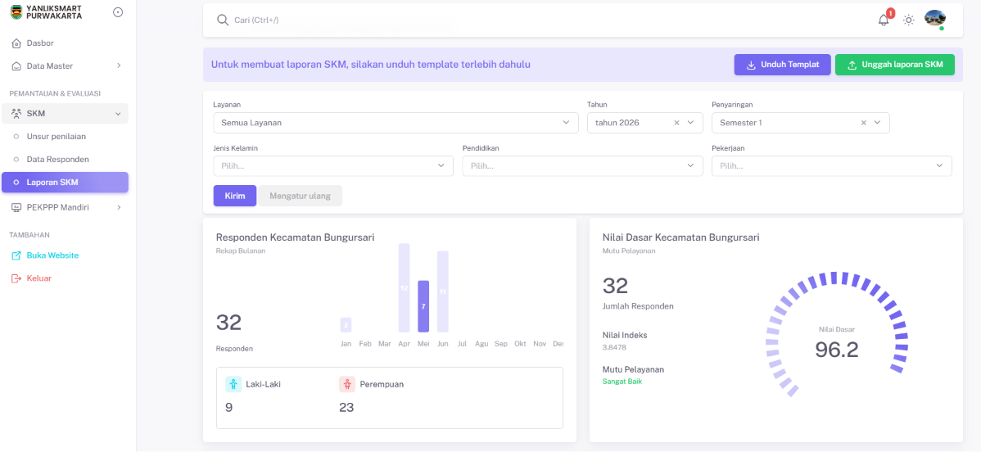Image resolution: width=981 pixels, height=452 pixels.
Task: Open the Layanan dropdown
Action: (396, 123)
